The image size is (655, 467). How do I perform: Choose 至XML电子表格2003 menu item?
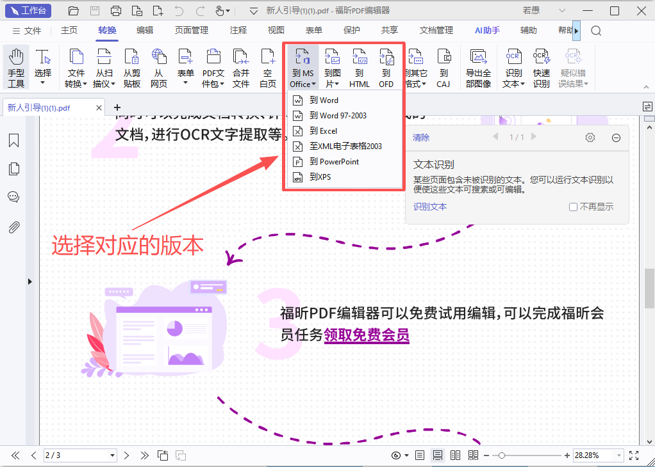point(345,146)
